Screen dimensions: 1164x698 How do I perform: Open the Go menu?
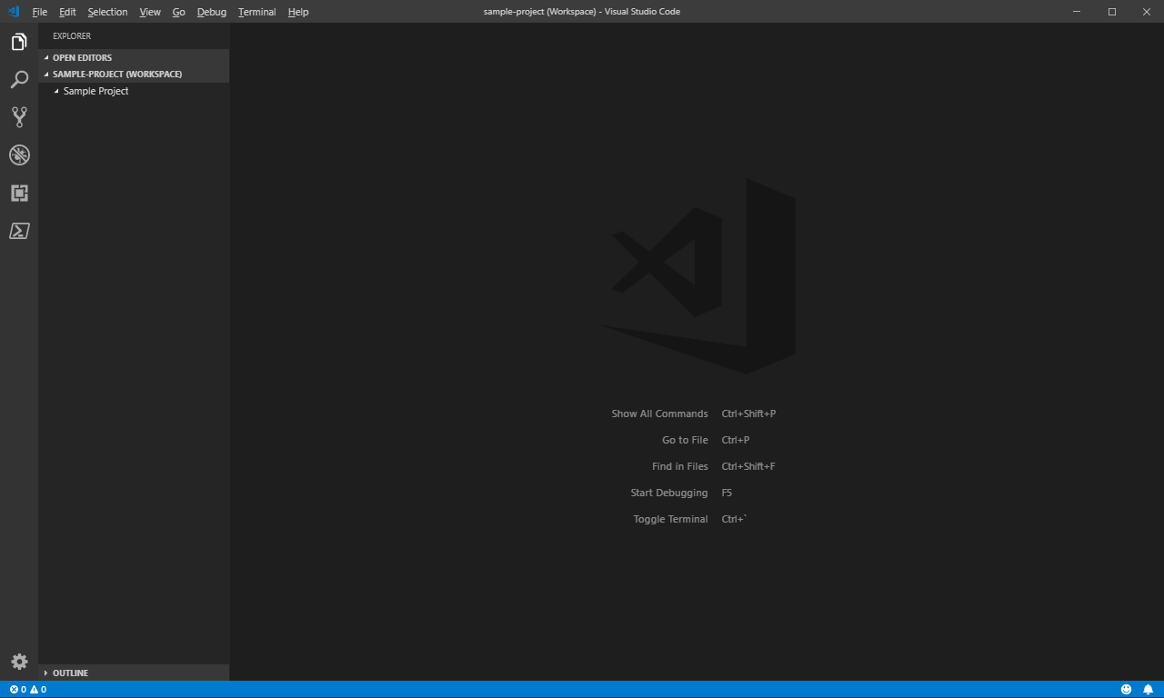(x=178, y=12)
